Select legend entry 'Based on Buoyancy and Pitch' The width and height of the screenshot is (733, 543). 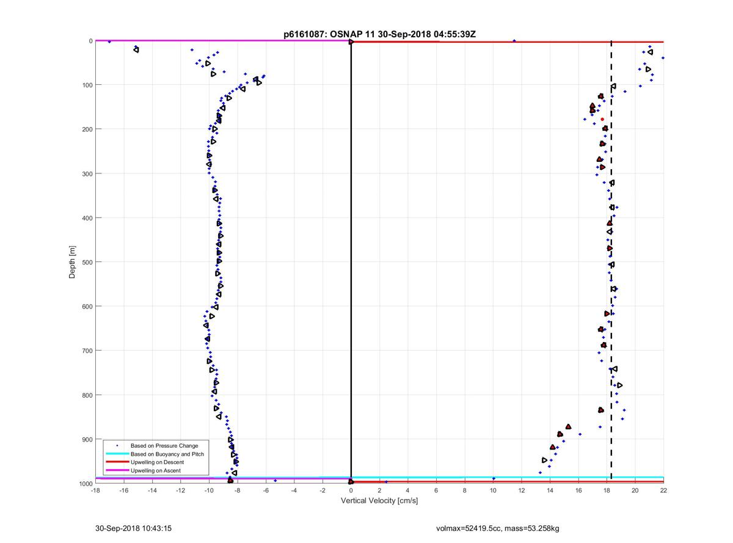point(167,454)
